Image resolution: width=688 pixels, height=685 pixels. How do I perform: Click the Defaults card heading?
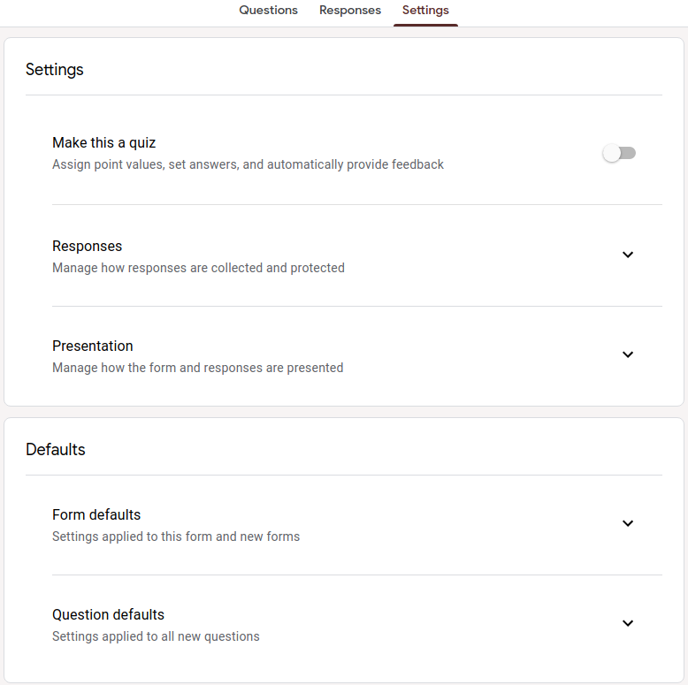(x=56, y=450)
